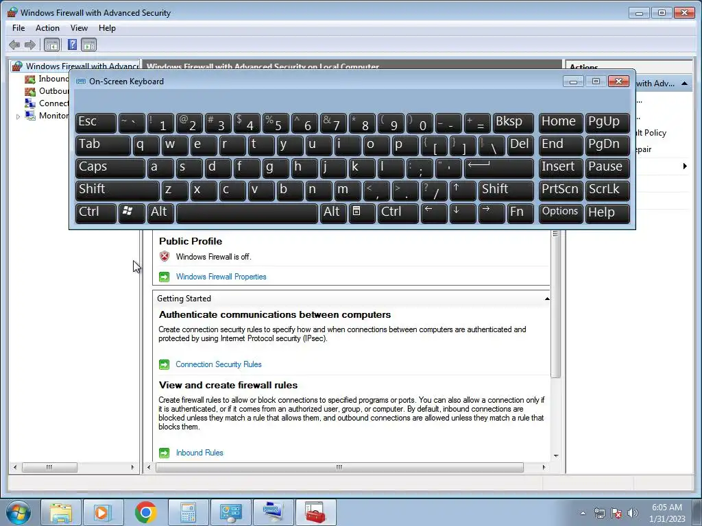702x526 pixels.
Task: Collapse the Actions pane section arrow
Action: pos(684,84)
